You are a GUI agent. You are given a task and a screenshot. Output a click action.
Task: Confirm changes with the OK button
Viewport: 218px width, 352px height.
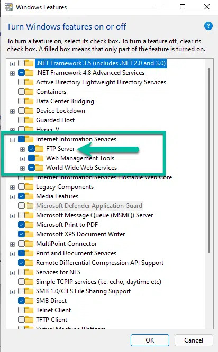click(150, 340)
